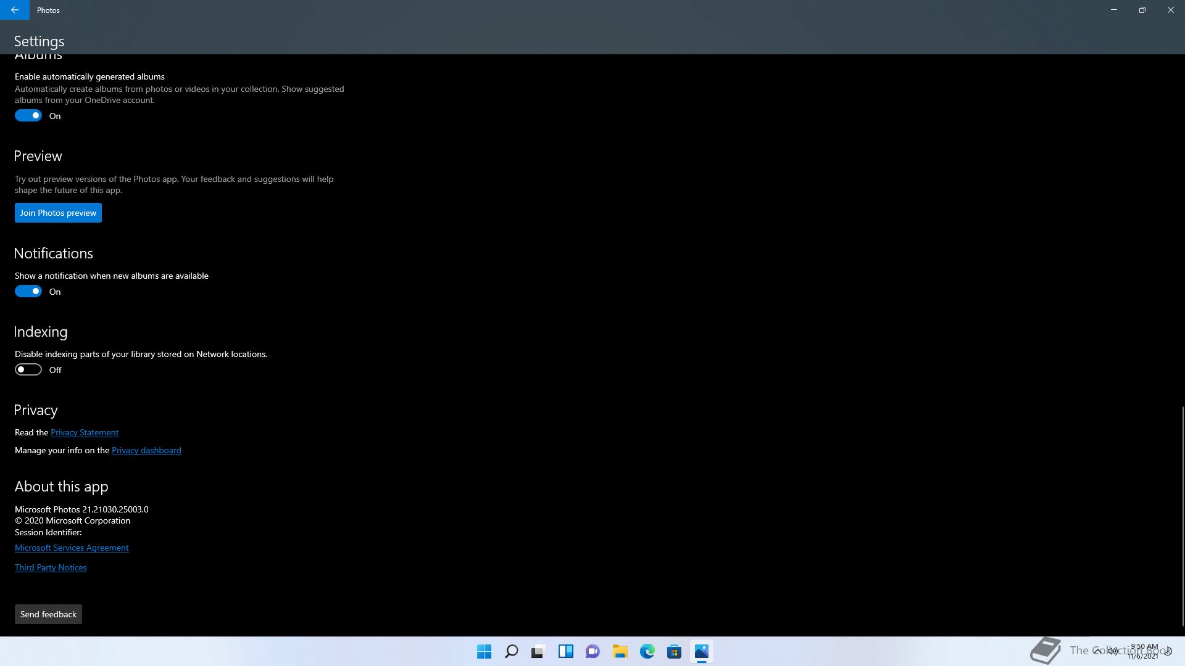Go back with the Photos back arrow

click(15, 10)
